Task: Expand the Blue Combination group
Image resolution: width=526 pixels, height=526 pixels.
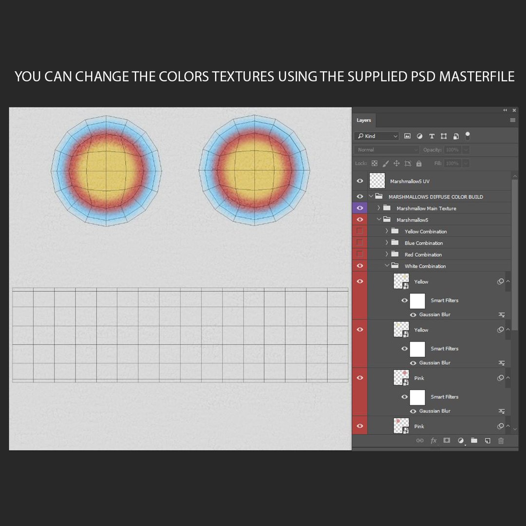Action: coord(387,243)
